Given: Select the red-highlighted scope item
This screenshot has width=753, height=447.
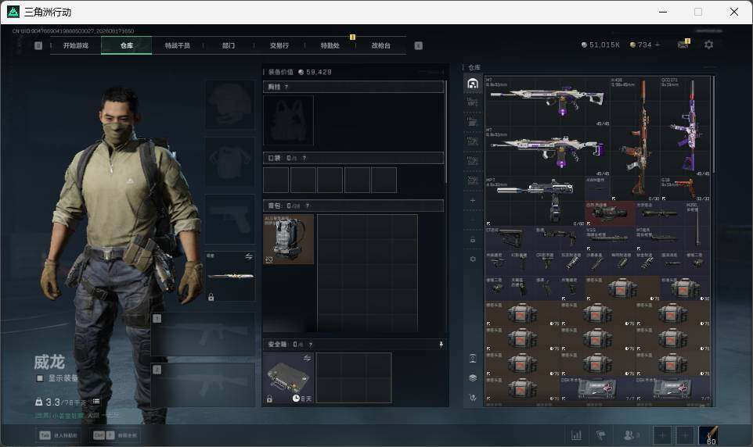Looking at the screenshot, I should click(x=610, y=213).
